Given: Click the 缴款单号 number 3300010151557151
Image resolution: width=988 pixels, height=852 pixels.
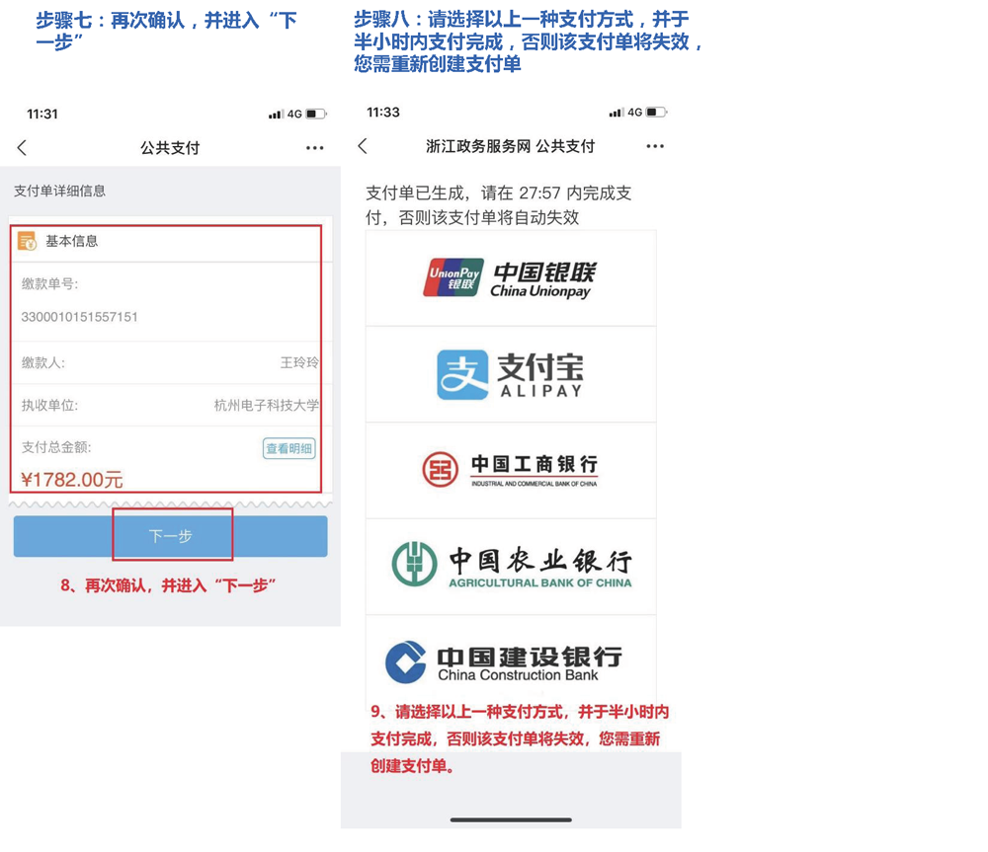Looking at the screenshot, I should click(80, 317).
